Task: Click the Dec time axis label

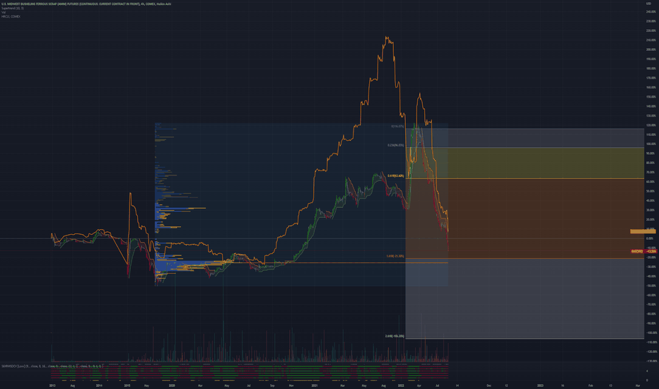Action: point(489,385)
